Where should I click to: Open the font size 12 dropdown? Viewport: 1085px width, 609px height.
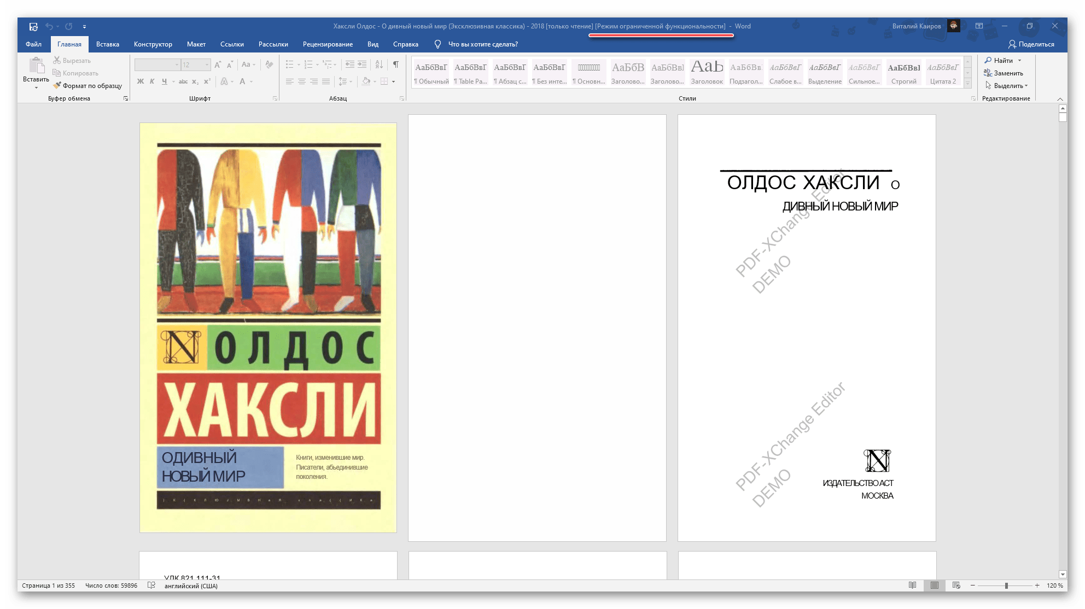coord(196,65)
